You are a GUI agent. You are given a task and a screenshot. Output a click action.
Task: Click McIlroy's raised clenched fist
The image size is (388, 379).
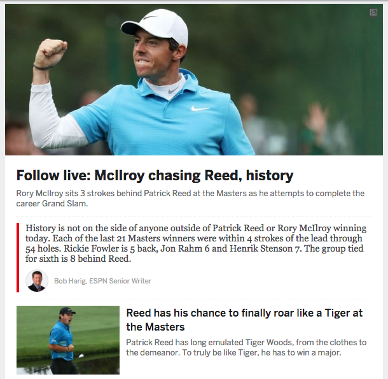click(x=51, y=52)
